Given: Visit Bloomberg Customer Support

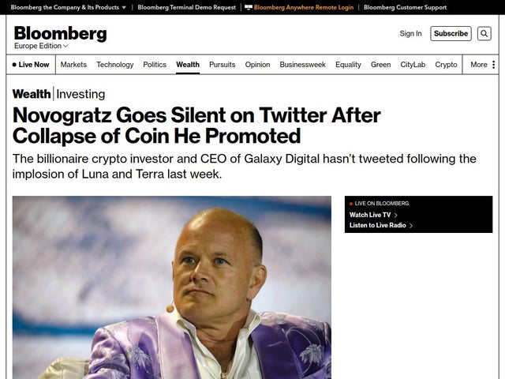Looking at the screenshot, I should click(x=405, y=7).
